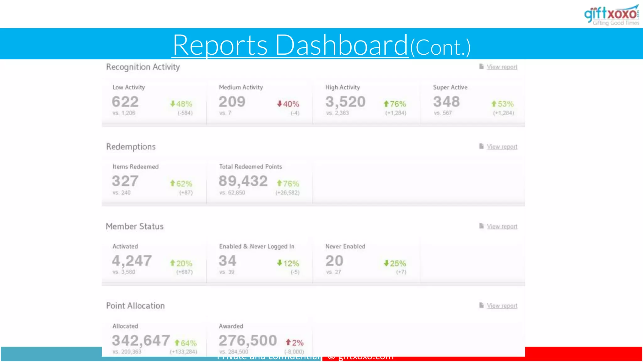Select the Total Redeemed Points value 89,432
This screenshot has width=643, height=362.
(243, 181)
